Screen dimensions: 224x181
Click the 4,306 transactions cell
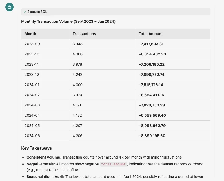tap(78, 54)
